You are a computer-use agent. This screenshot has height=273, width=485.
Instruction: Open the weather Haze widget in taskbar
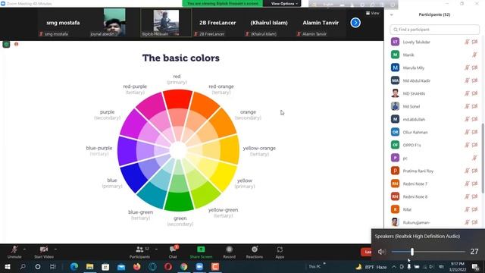click(371, 267)
